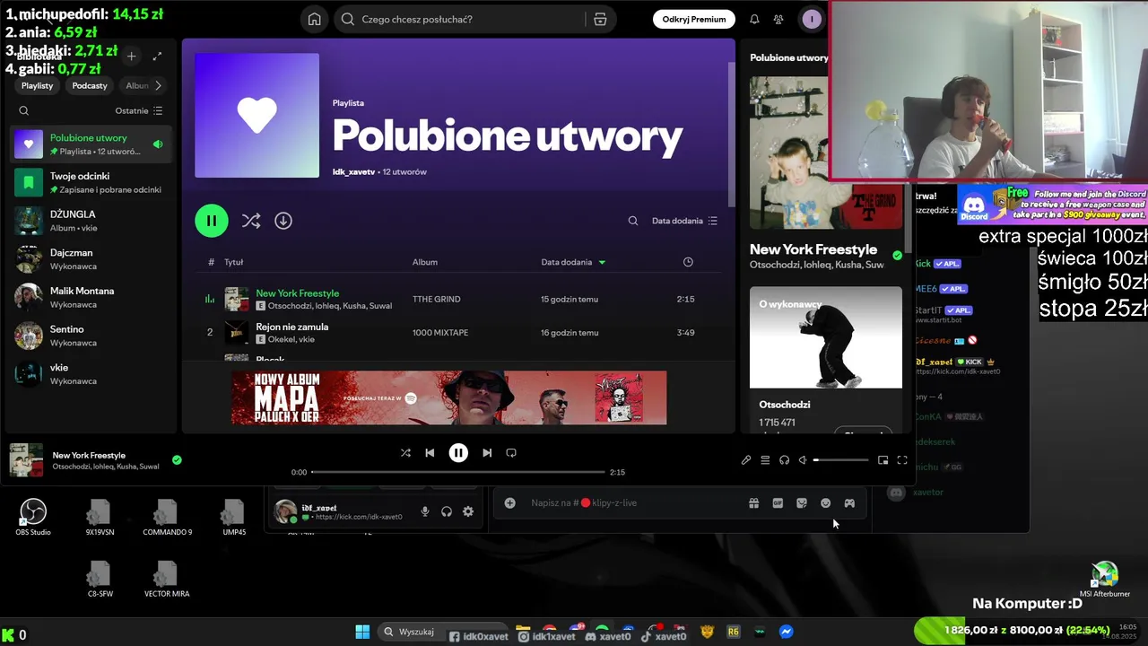Open album TTHE GRIND link
The height and width of the screenshot is (646, 1148).
click(437, 299)
